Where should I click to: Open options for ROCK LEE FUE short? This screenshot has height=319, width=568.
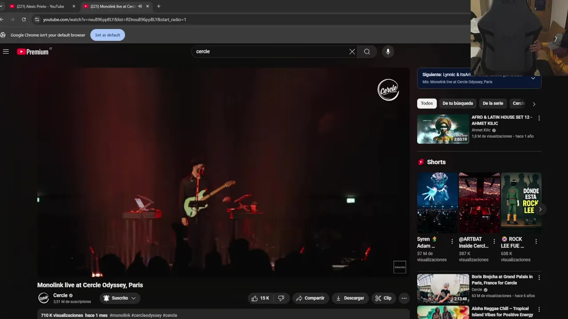click(x=536, y=241)
